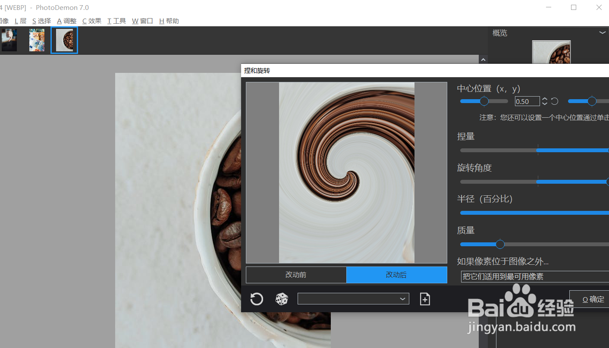Click the swirl preview image in dialog
The width and height of the screenshot is (609, 348).
coord(347,172)
